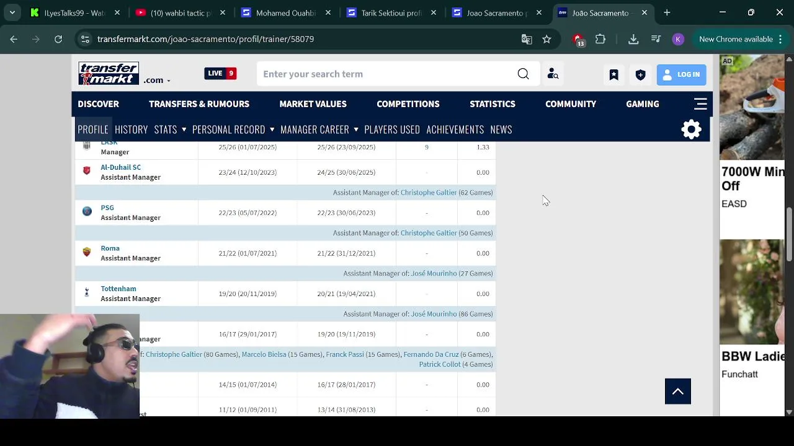Screen dimensions: 794x446
Task: Click the red extension icon with badge 13
Action: pyautogui.click(x=579, y=40)
